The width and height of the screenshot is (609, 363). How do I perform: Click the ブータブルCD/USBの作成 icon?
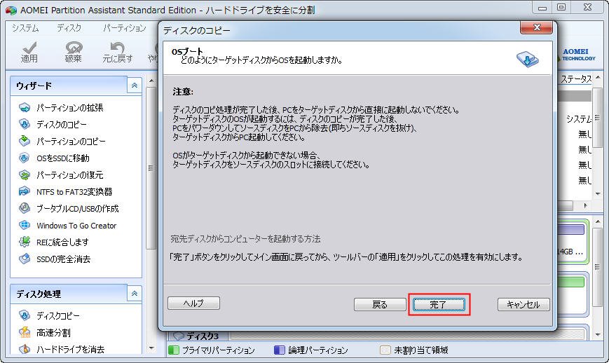pyautogui.click(x=25, y=208)
